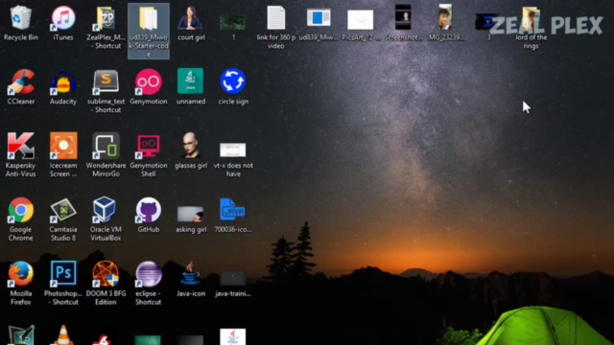Select the Google Chrome shortcut
This screenshot has height=345, width=614.
pyautogui.click(x=21, y=210)
